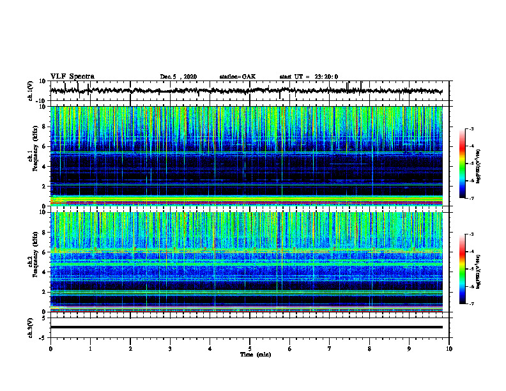Click the flat ch.3 voltage trace line
The image size is (506, 391).
click(x=246, y=327)
